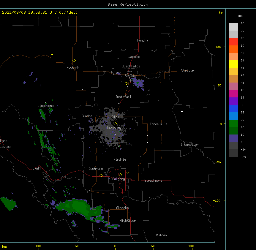This screenshot has height=250, width=256.
Task: Click the Strathmore label
Action: pyautogui.click(x=153, y=181)
